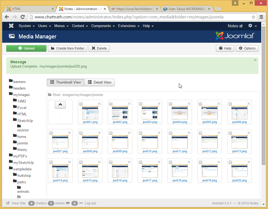This screenshot has width=268, height=209.
Task: Open the Chrome hamburger menu
Action: pyautogui.click(x=261, y=17)
